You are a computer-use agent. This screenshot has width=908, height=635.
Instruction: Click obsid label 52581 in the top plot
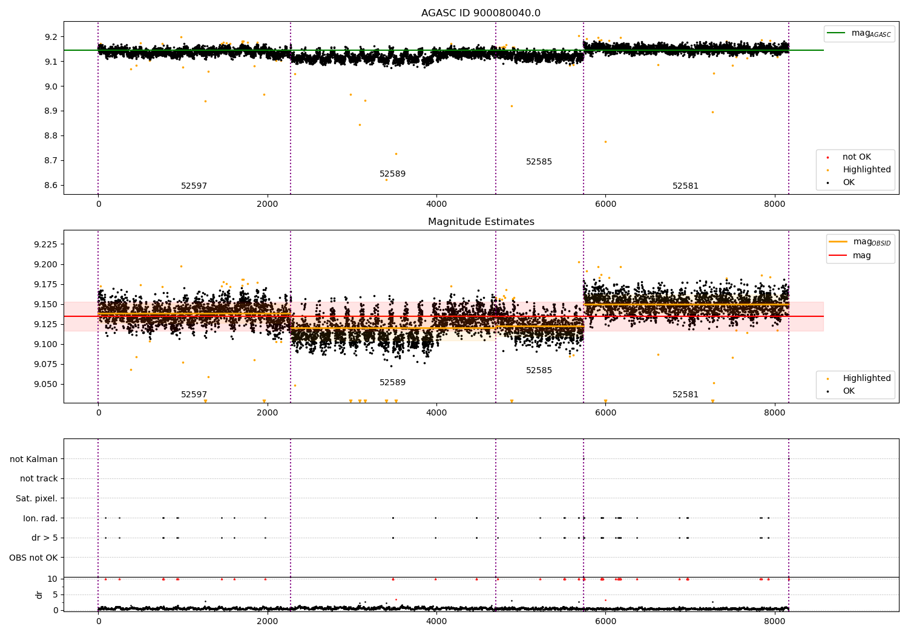685,186
